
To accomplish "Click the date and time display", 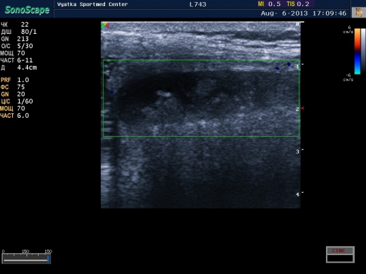I will (x=304, y=14).
